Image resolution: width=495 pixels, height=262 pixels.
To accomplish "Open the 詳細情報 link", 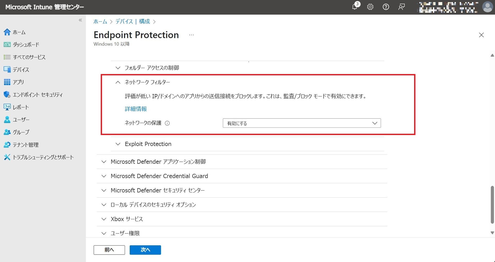I will (136, 109).
